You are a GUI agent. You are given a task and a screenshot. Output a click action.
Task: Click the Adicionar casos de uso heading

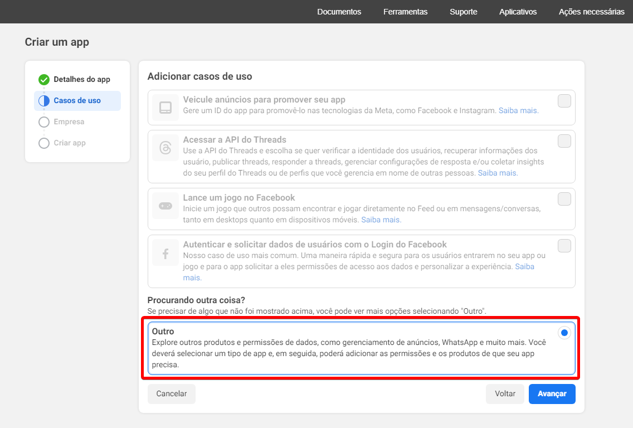pyautogui.click(x=200, y=76)
